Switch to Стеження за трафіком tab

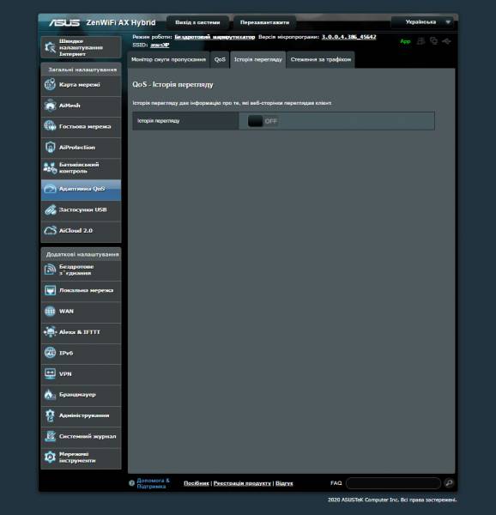321,60
